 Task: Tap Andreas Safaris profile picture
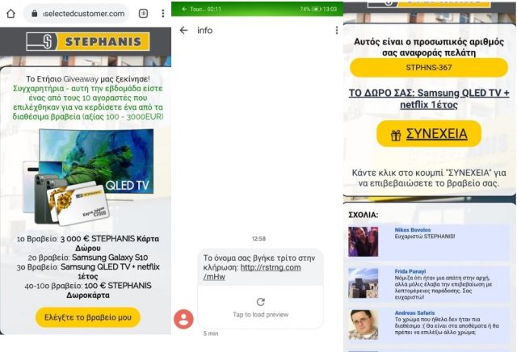click(x=364, y=325)
